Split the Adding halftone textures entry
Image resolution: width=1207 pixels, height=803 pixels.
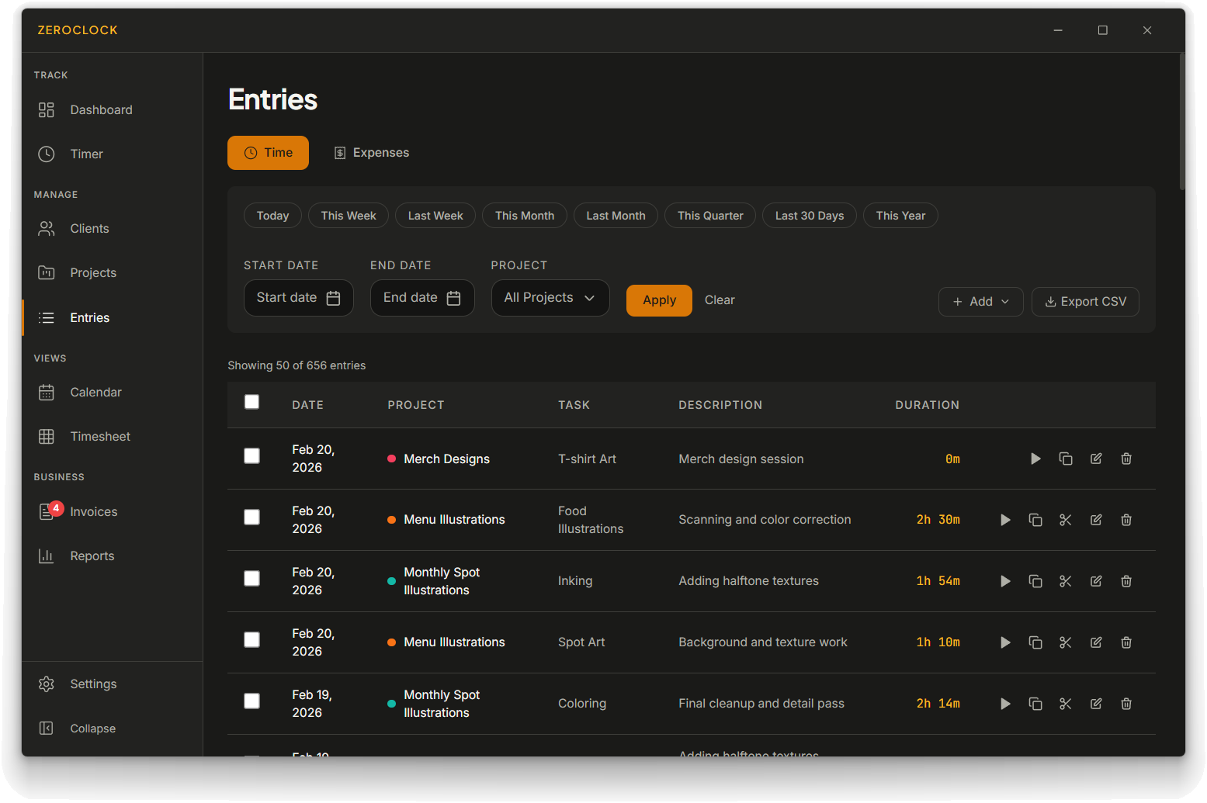(1066, 581)
